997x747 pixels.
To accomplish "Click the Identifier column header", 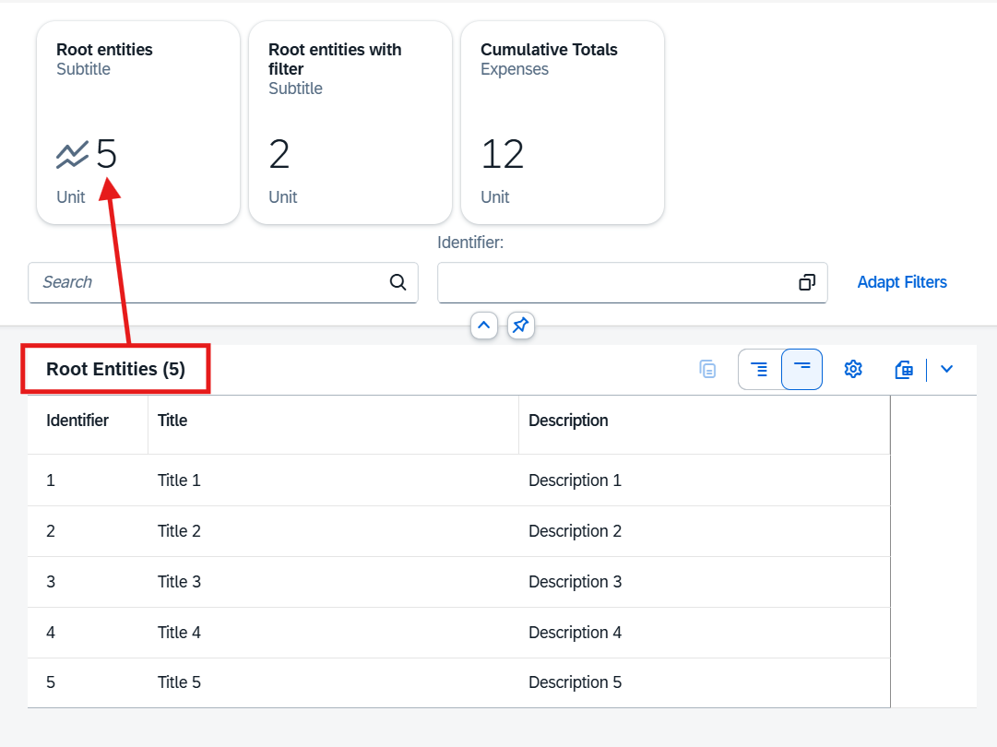I will [x=77, y=421].
